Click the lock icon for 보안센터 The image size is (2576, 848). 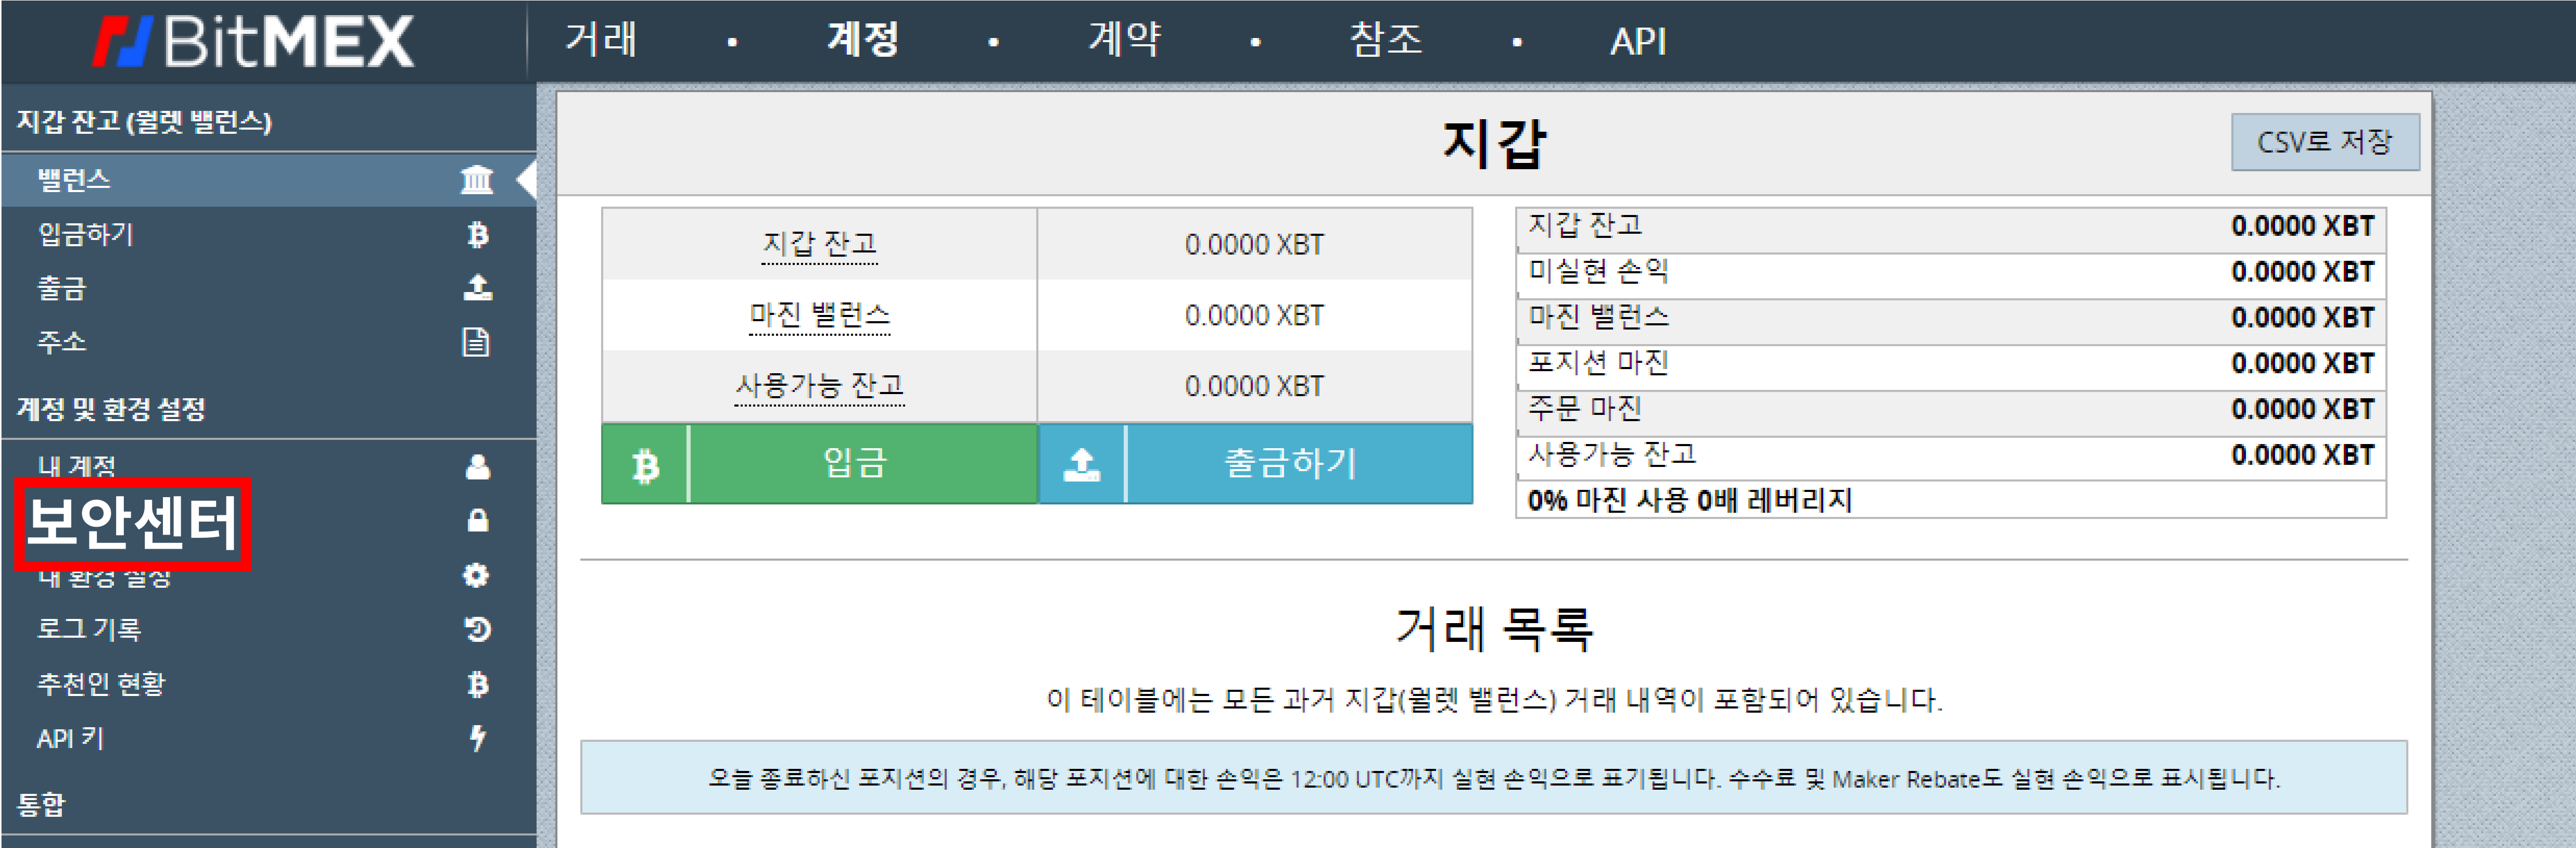pos(477,521)
